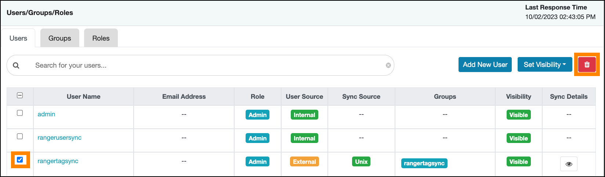Click the red trash delete icon
Image resolution: width=605 pixels, height=177 pixels.
pyautogui.click(x=587, y=65)
